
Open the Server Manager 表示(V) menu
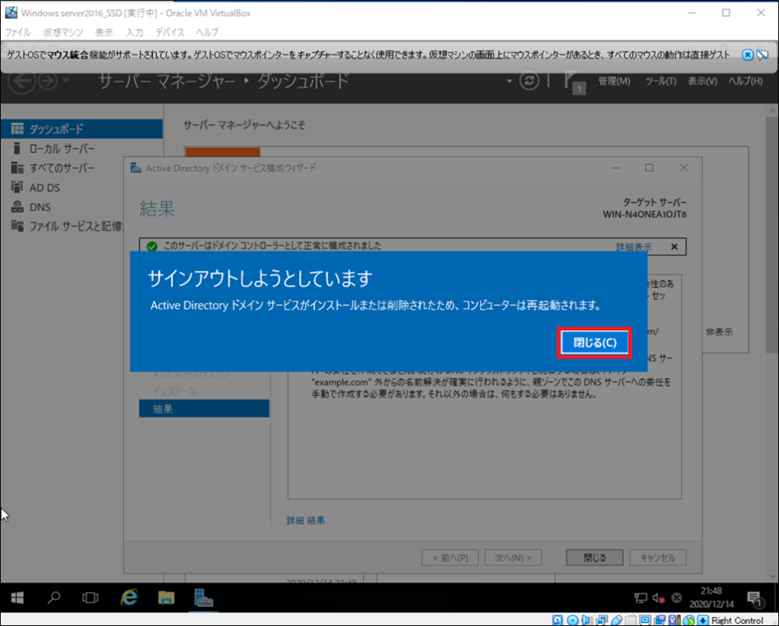[702, 81]
